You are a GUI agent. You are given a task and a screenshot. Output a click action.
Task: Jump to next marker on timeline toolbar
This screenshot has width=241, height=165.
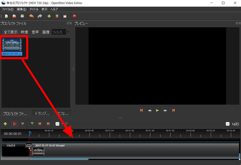(48, 124)
